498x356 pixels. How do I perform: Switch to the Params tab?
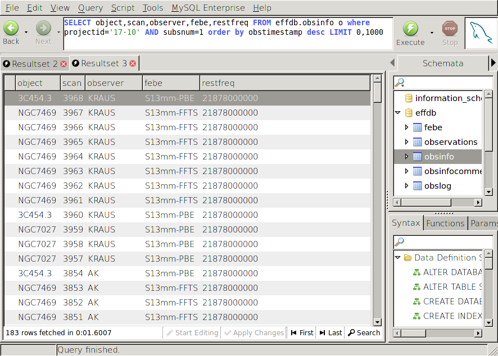pos(484,223)
